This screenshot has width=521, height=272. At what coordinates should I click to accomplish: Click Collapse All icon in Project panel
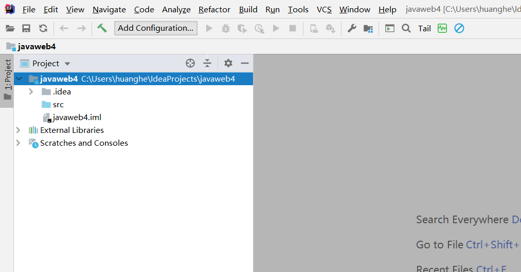(207, 63)
